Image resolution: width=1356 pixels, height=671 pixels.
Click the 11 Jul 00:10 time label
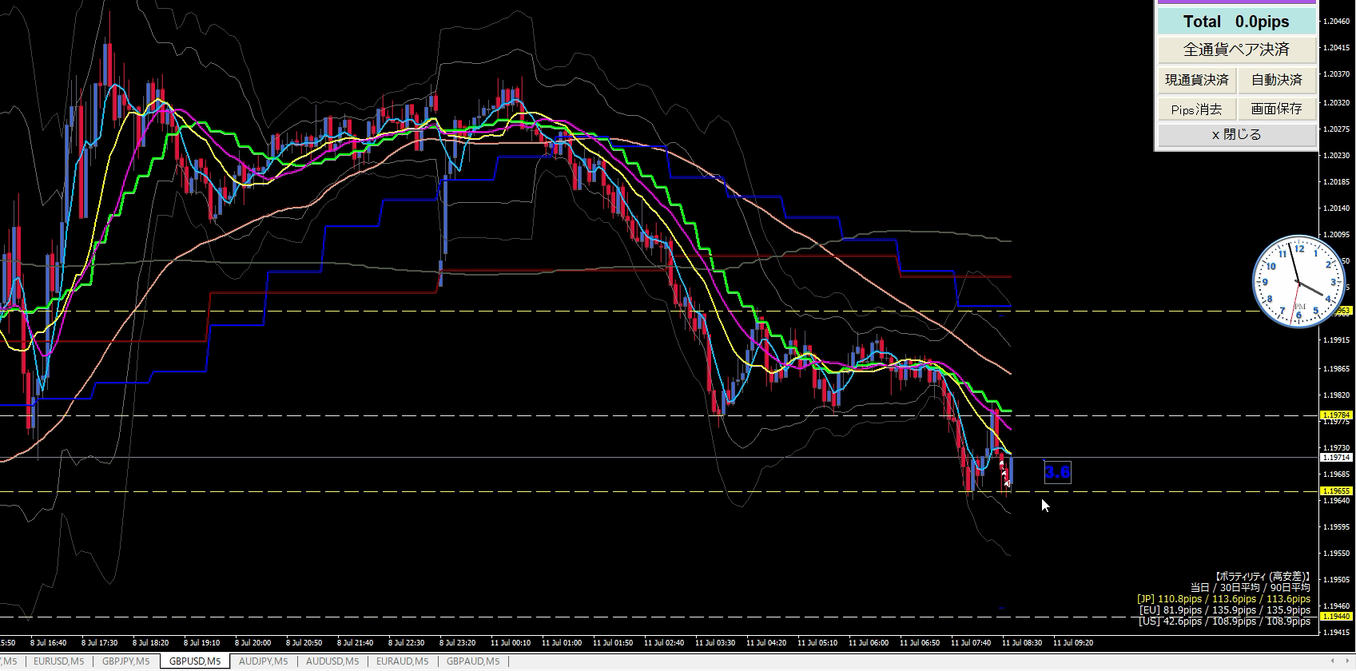510,642
